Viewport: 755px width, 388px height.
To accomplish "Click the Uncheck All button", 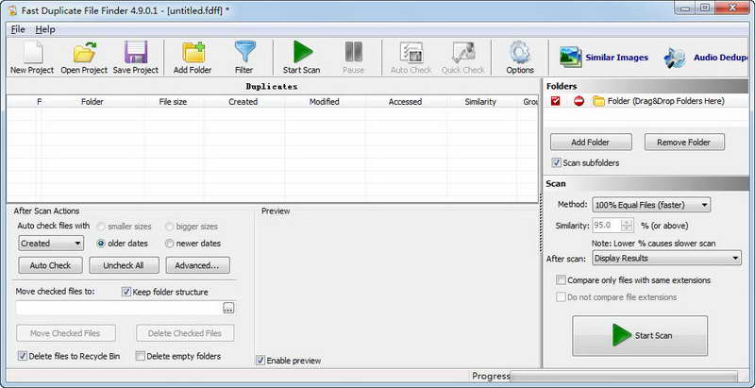I will point(124,265).
